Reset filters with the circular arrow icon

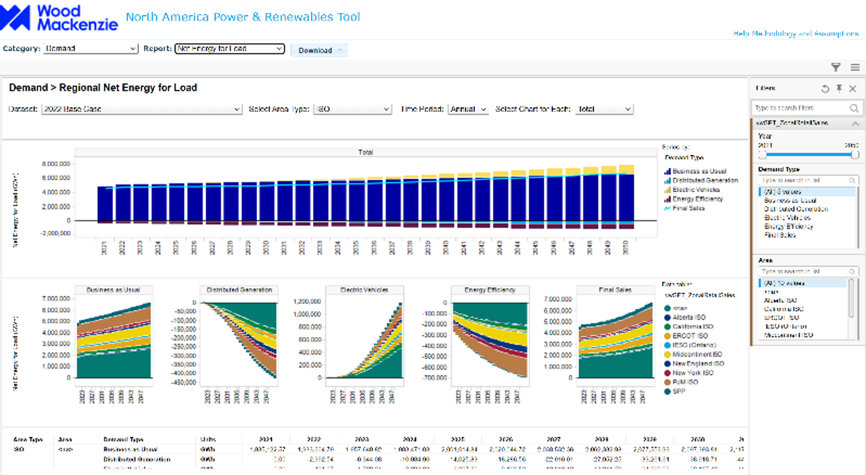[x=825, y=88]
